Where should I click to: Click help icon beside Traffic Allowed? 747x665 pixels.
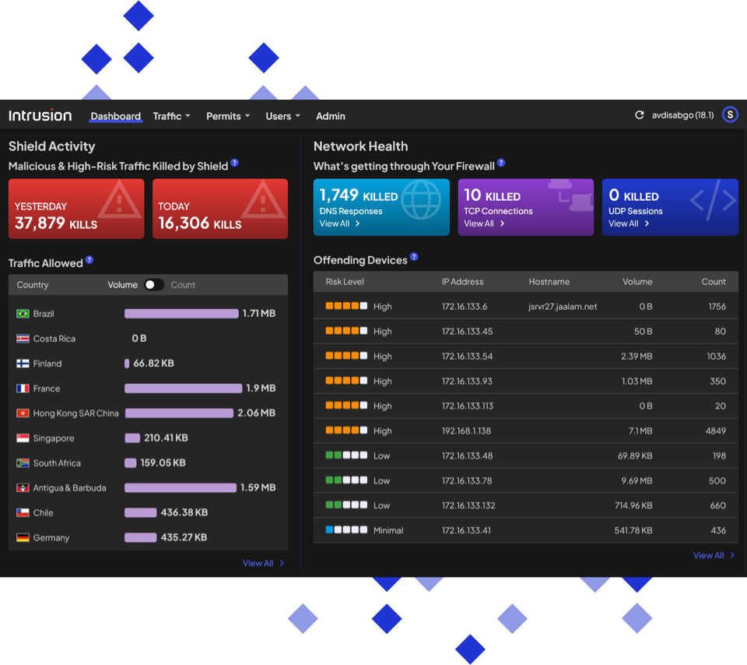[x=89, y=260]
